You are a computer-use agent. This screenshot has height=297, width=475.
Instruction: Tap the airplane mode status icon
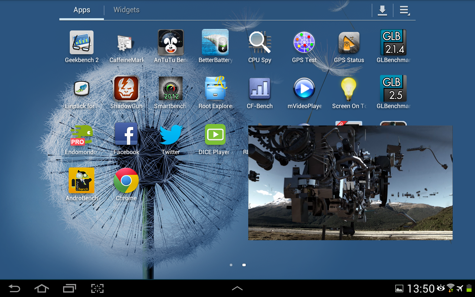point(460,288)
